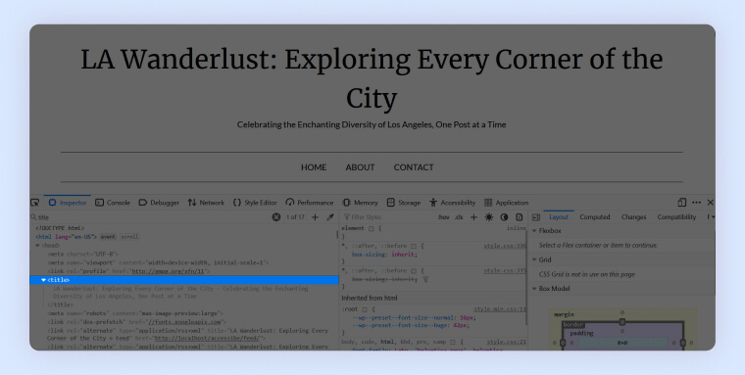Select the meta charset UTF-8 node
Image resolution: width=745 pixels, height=375 pixels.
(83, 254)
